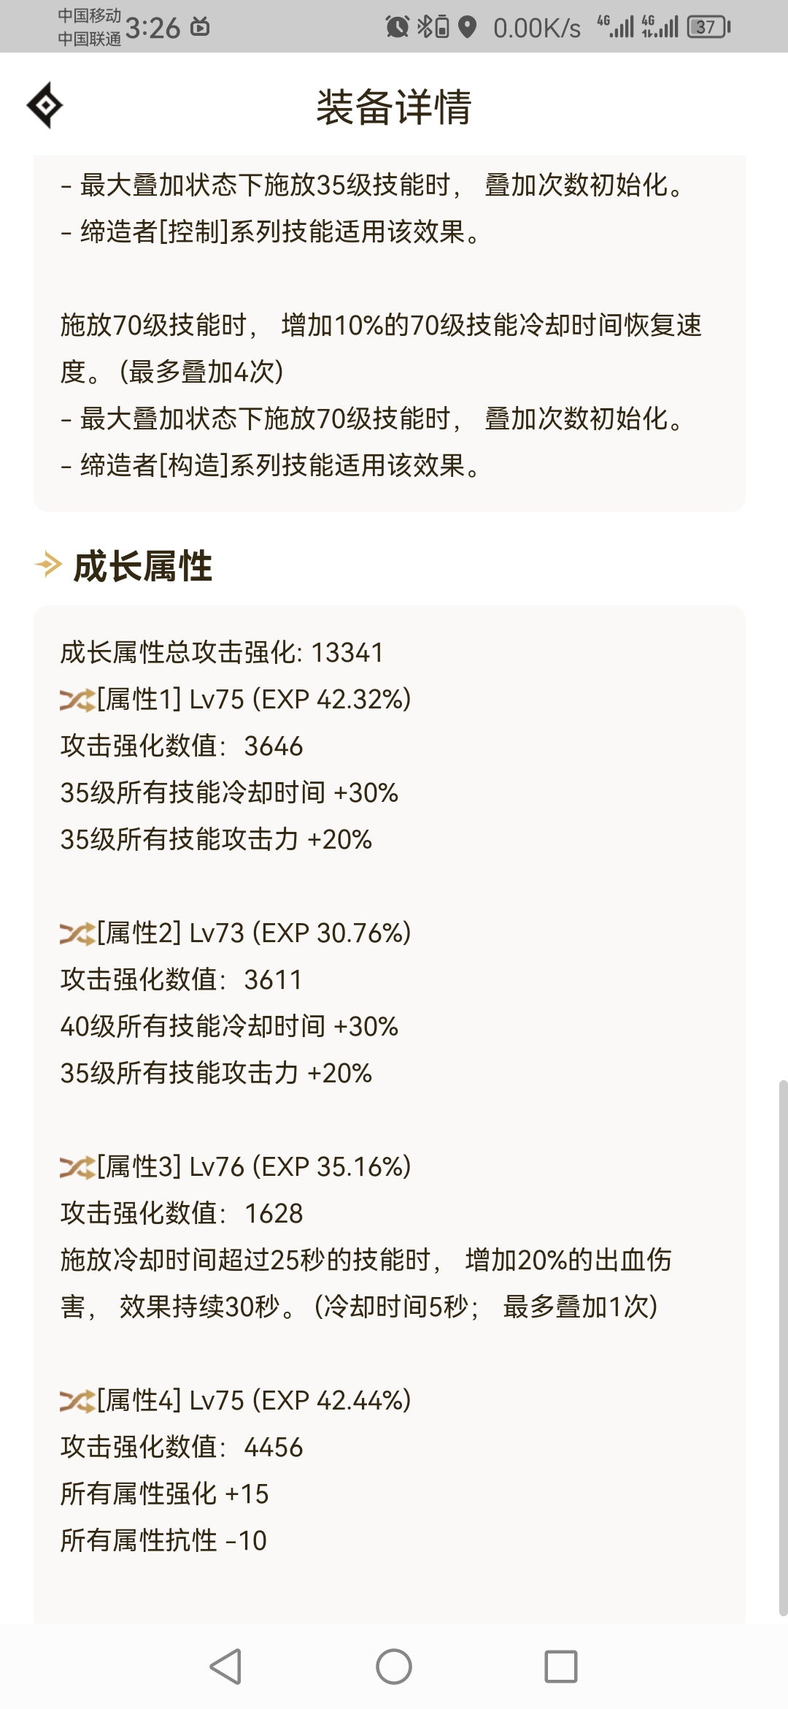Tap the Android back triangle button
The image size is (788, 1709).
click(225, 1667)
